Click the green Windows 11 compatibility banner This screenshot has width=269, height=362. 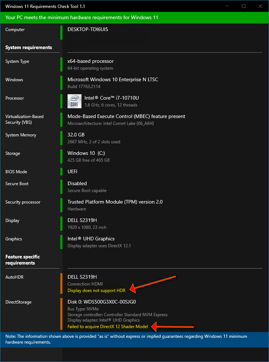pos(134,18)
